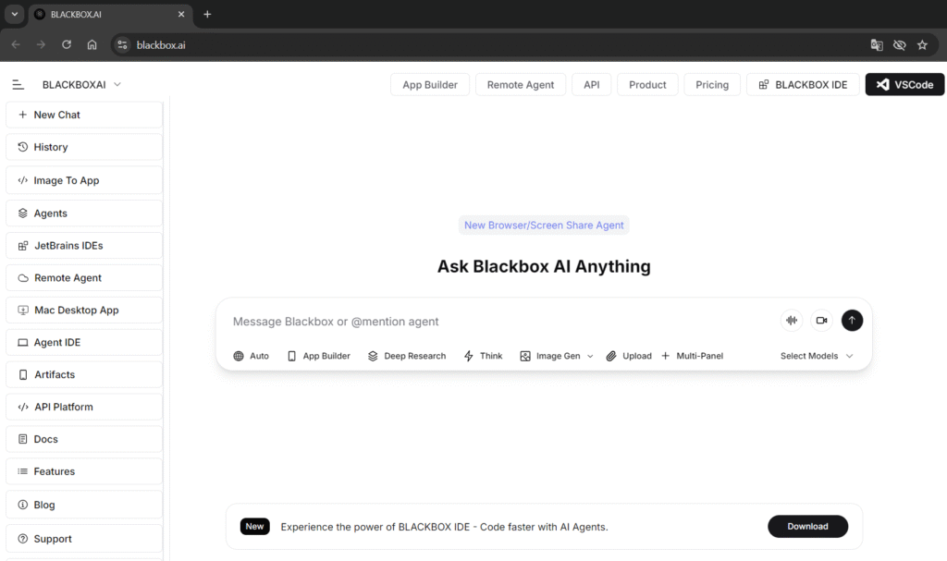The height and width of the screenshot is (561, 947).
Task: Click API in top navigation
Action: [x=591, y=85]
